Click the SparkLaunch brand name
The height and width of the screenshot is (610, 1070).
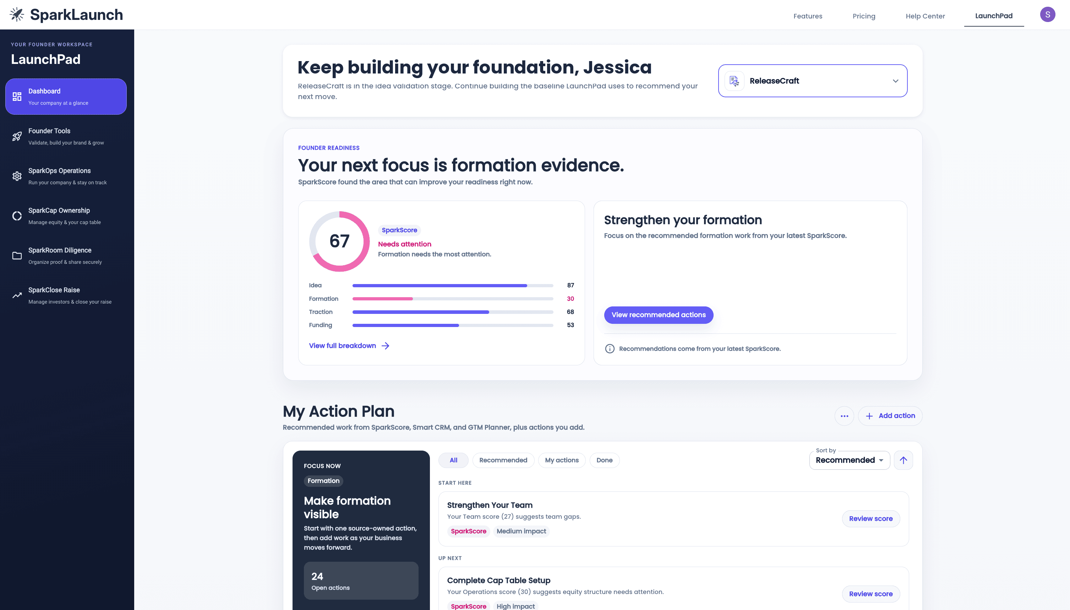point(77,15)
